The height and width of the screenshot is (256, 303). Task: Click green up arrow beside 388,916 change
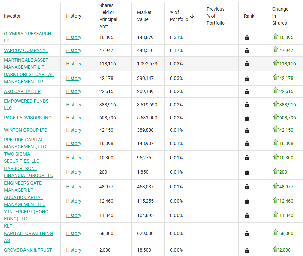click(x=276, y=104)
